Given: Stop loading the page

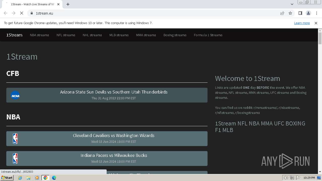Looking at the screenshot, I should (x=22, y=13).
